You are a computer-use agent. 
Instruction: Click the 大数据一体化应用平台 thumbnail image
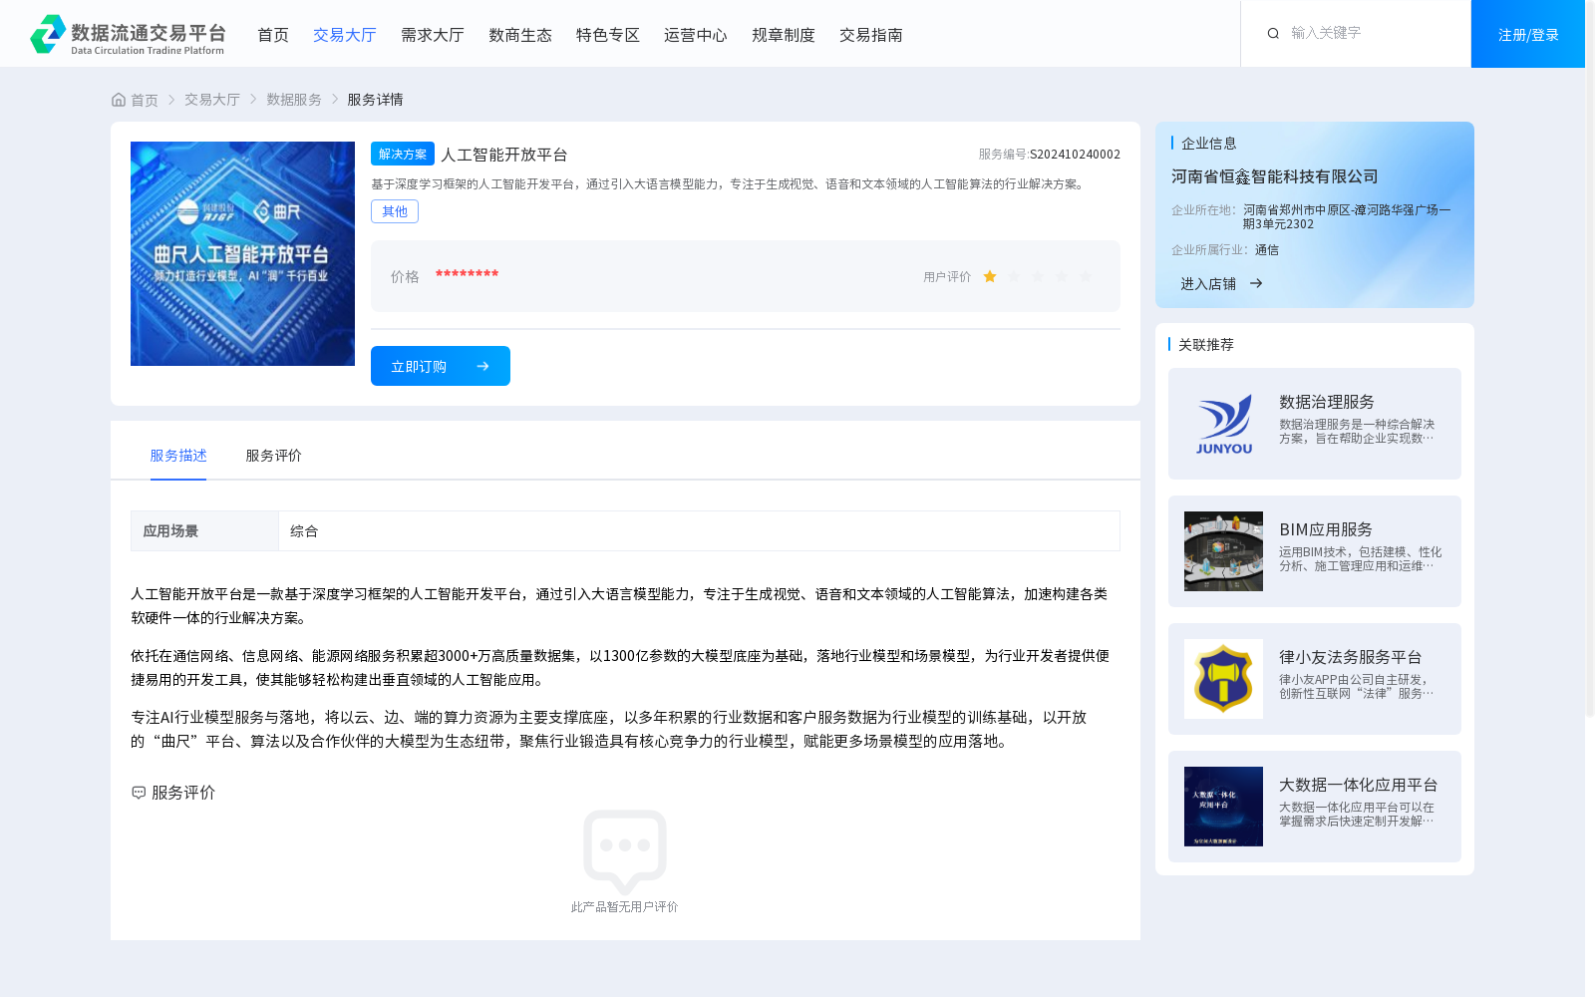[1223, 807]
